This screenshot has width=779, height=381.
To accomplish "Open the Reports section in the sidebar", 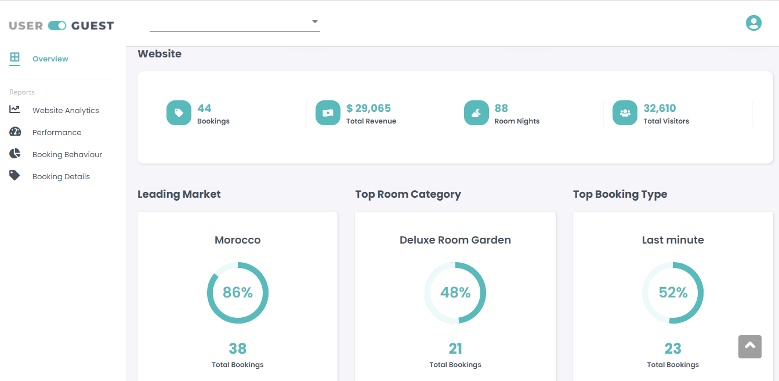I will 21,92.
